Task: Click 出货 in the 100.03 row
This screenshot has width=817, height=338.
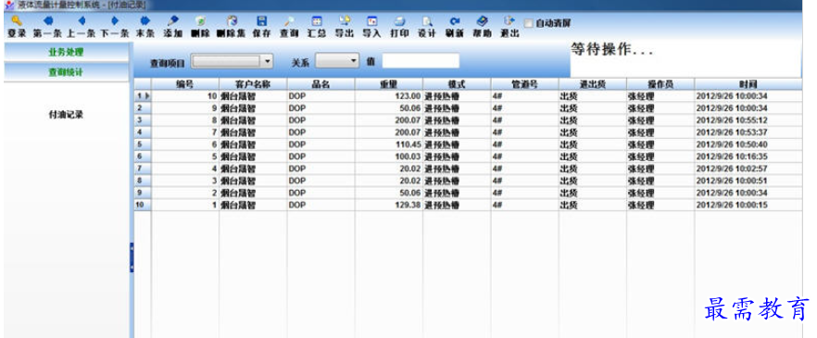Action: (593, 156)
